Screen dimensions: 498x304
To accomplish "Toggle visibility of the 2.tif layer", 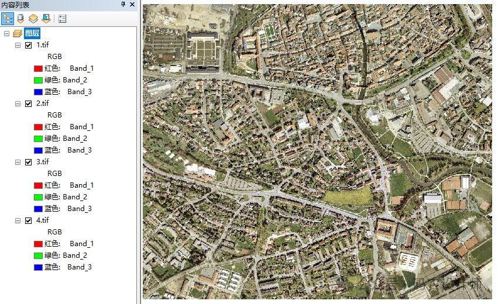I will pos(29,103).
